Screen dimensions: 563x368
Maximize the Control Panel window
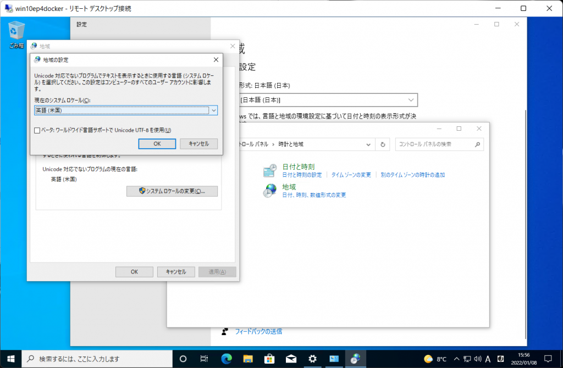(x=459, y=129)
